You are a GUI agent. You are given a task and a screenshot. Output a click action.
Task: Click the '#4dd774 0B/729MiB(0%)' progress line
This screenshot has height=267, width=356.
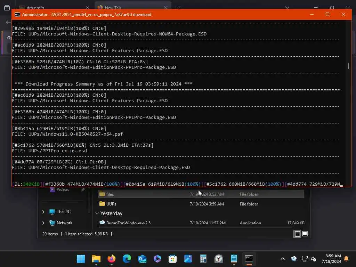click(59, 162)
